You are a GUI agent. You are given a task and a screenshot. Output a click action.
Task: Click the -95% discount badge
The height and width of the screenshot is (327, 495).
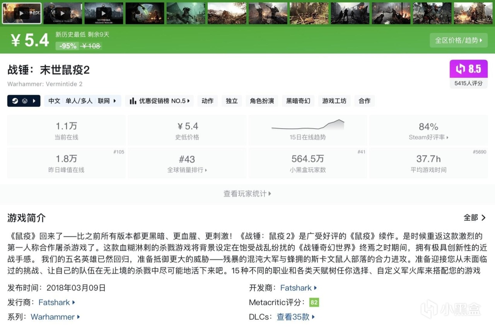(68, 46)
